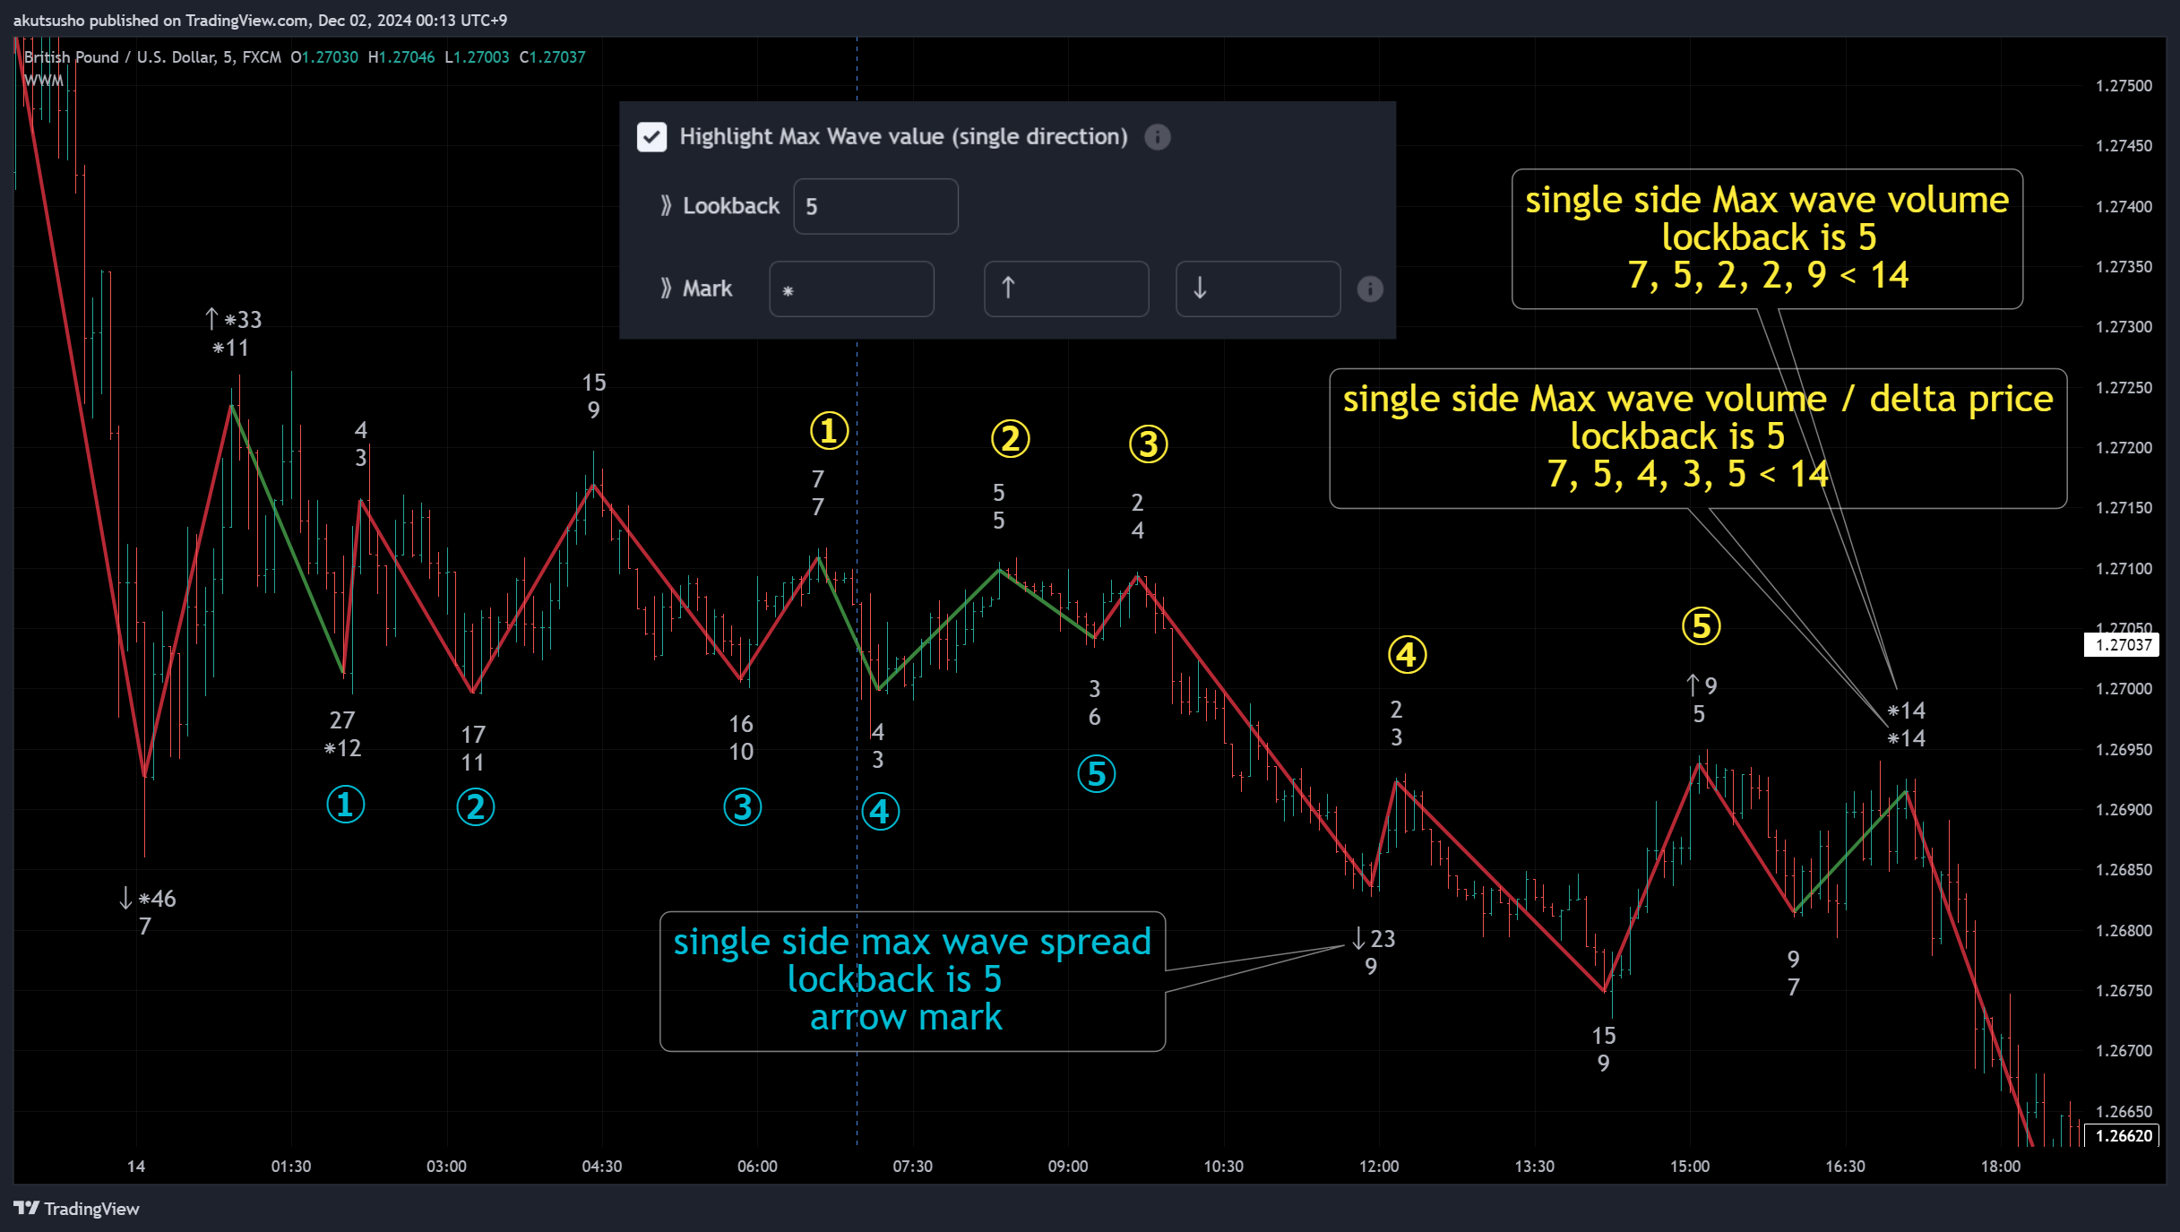Screen dimensions: 2180x1232
Task: Click the ↑ 9 wave label
Action: (x=1702, y=686)
